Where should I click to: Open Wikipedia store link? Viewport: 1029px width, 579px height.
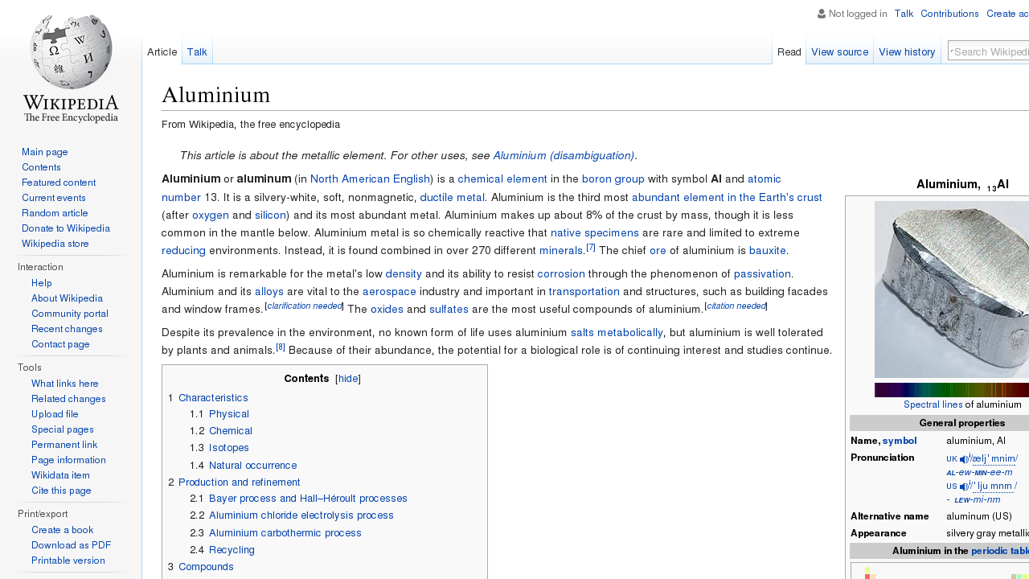point(55,244)
